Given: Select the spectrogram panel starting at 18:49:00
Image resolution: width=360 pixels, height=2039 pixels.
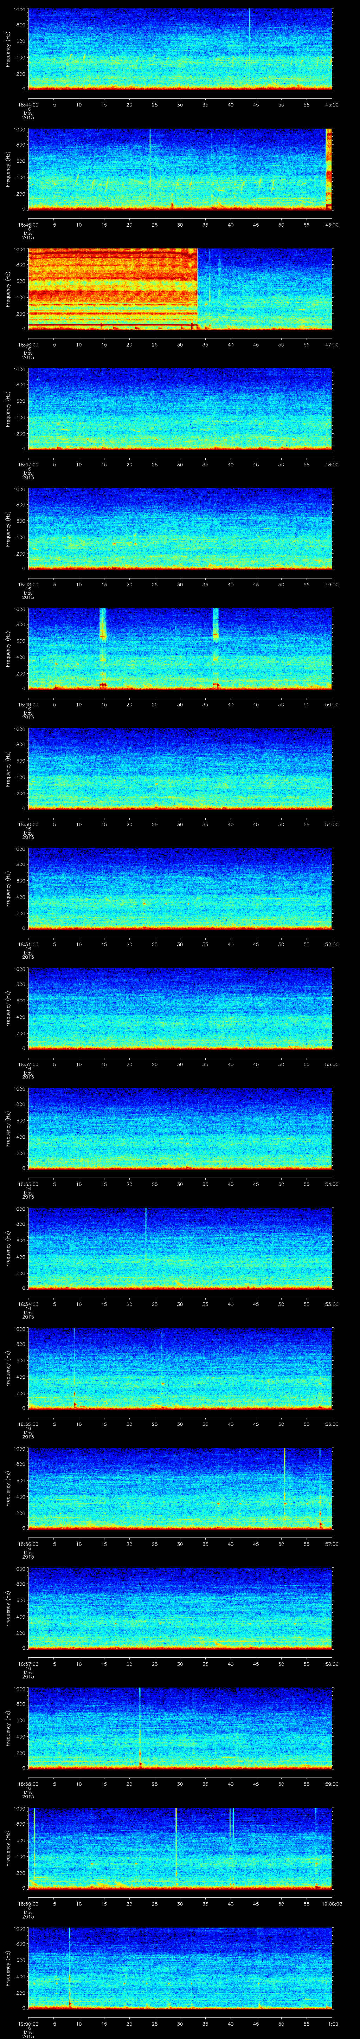Looking at the screenshot, I should coord(180,648).
